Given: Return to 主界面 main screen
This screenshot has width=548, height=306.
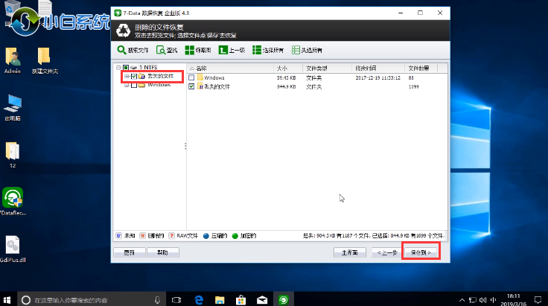Looking at the screenshot, I should click(350, 252).
